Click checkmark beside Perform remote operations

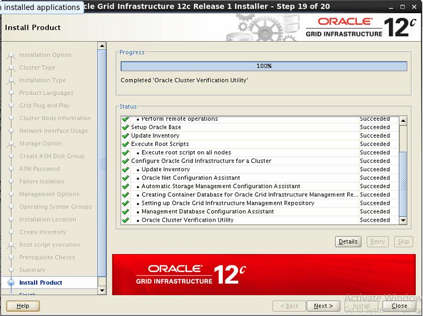pos(126,119)
